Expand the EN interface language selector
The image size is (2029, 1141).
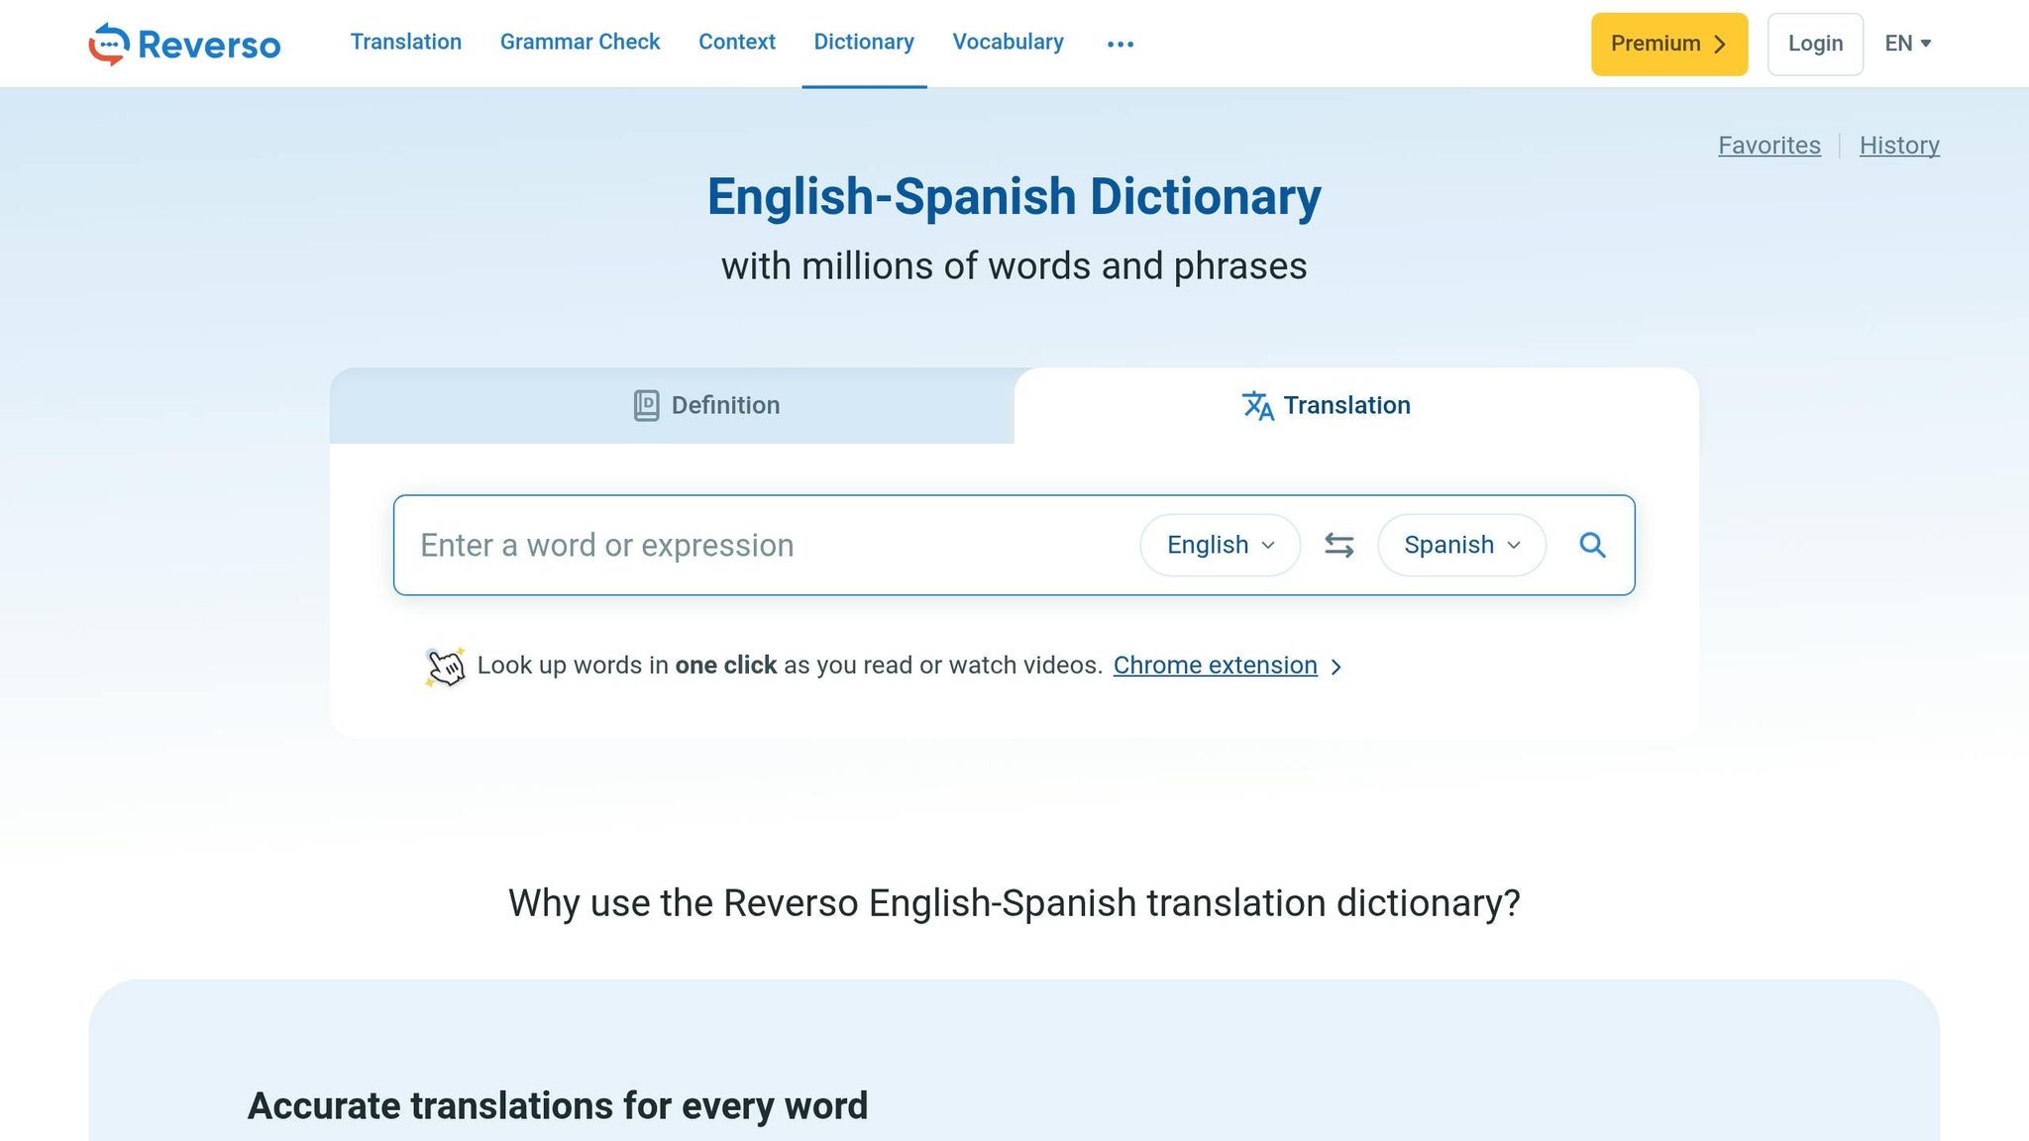coord(1907,44)
